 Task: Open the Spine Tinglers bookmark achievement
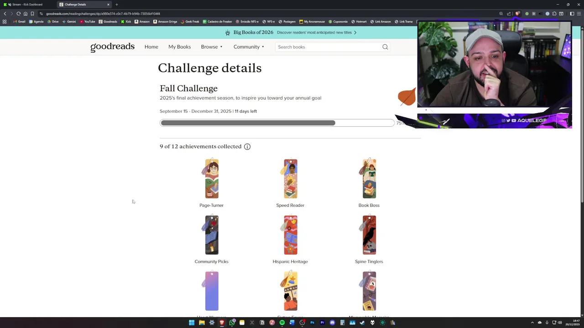(x=369, y=235)
